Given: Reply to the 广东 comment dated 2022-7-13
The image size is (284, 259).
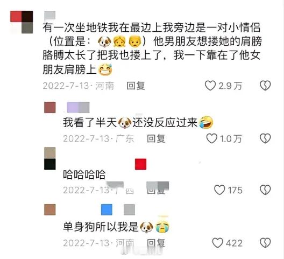Looking at the screenshot, I should [x=156, y=139].
